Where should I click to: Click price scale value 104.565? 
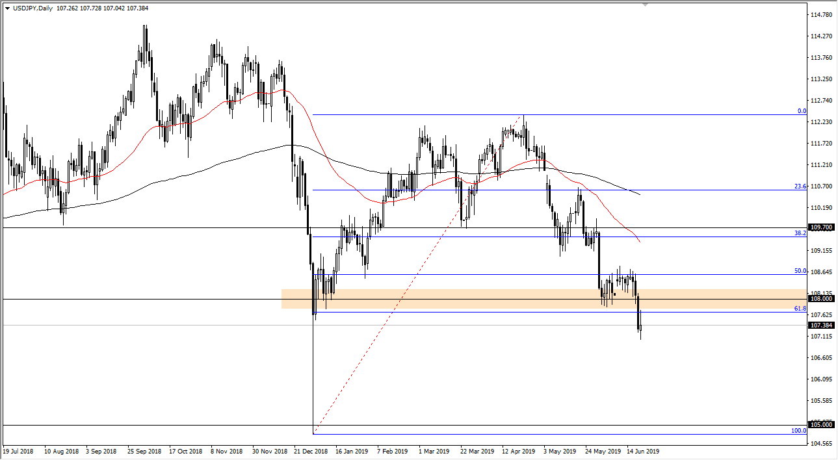tap(821, 444)
